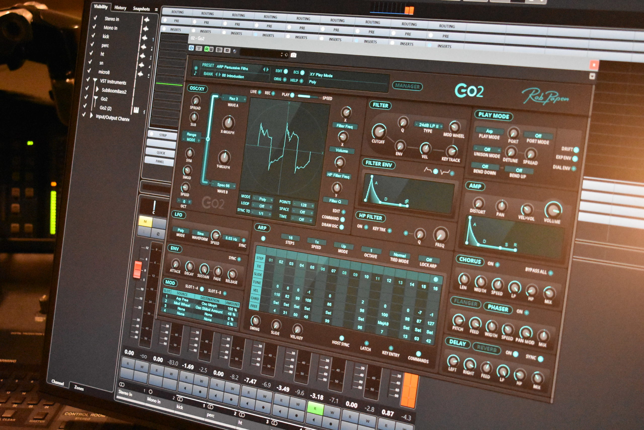The image size is (644, 430).
Task: Click the SUB oscillator knob
Action: click(194, 117)
